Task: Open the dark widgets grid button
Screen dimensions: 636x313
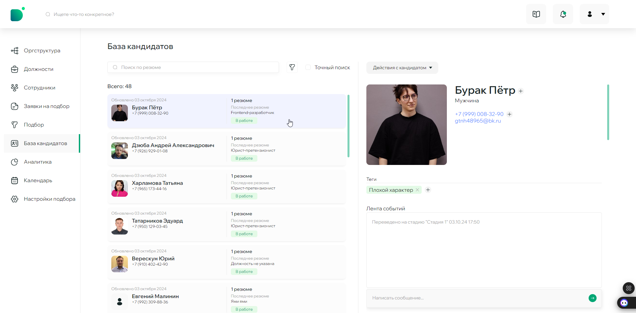Action: [629, 288]
